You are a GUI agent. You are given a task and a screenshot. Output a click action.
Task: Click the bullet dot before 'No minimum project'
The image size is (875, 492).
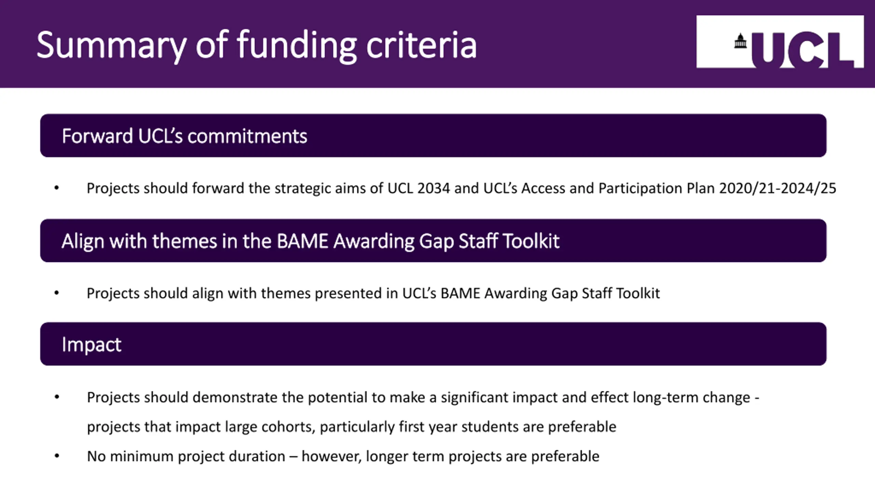(x=57, y=456)
